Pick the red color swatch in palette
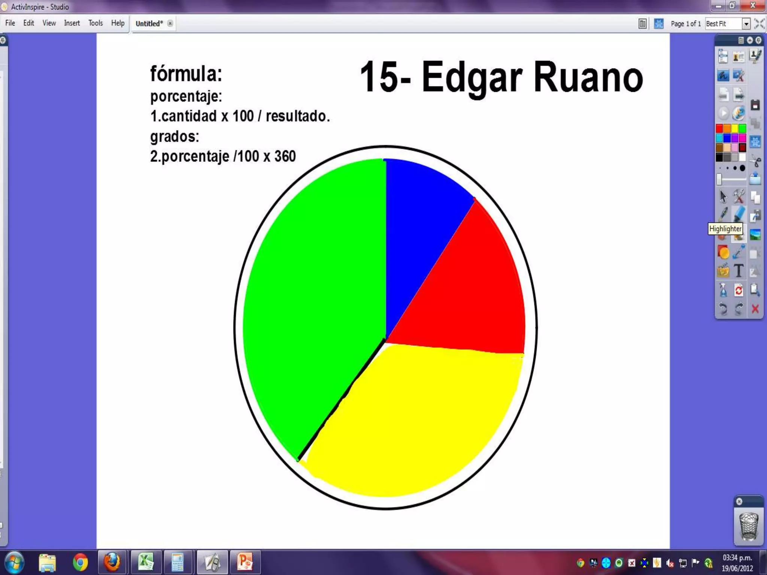 [x=719, y=129]
